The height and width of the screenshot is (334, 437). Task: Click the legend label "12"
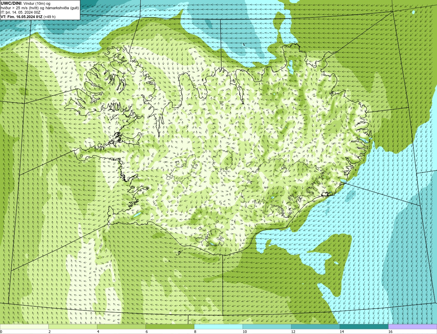(x=293, y=332)
